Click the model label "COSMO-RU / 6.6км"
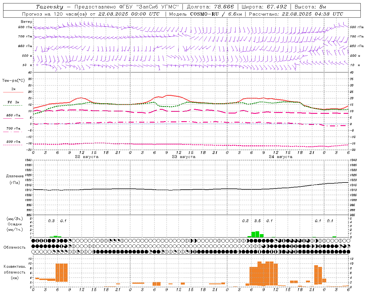The width and height of the screenshot is (365, 292). click(216, 14)
